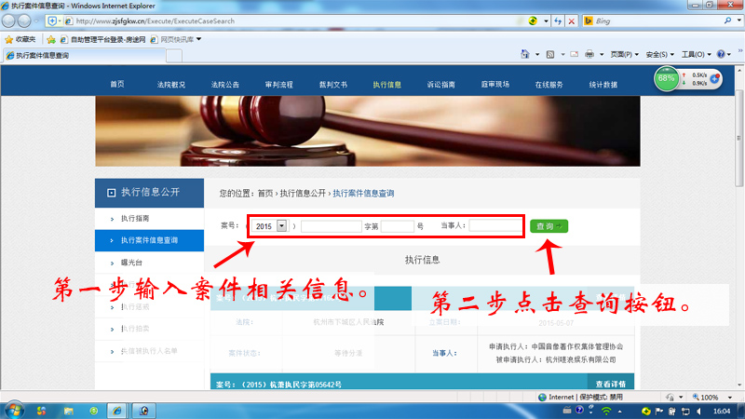Click case heading （2015）杭萧执民字第05642号

278,385
